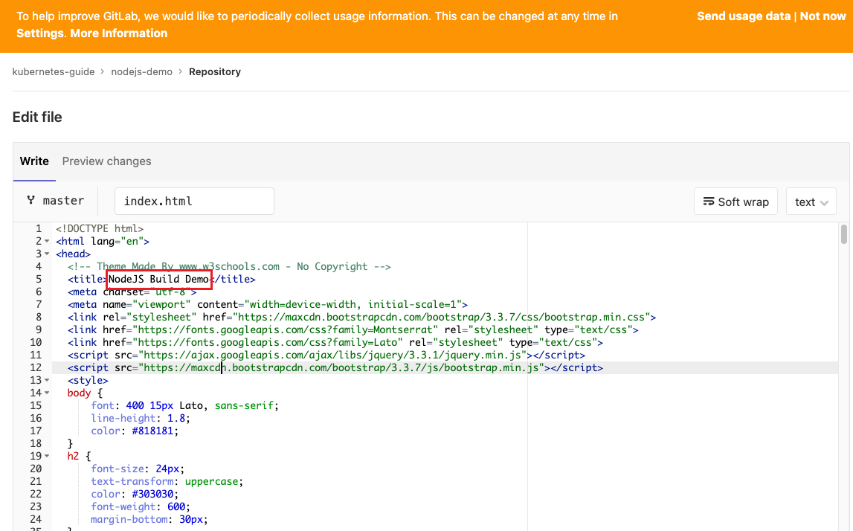Collapse the html fold arrow on line 2

(47, 242)
